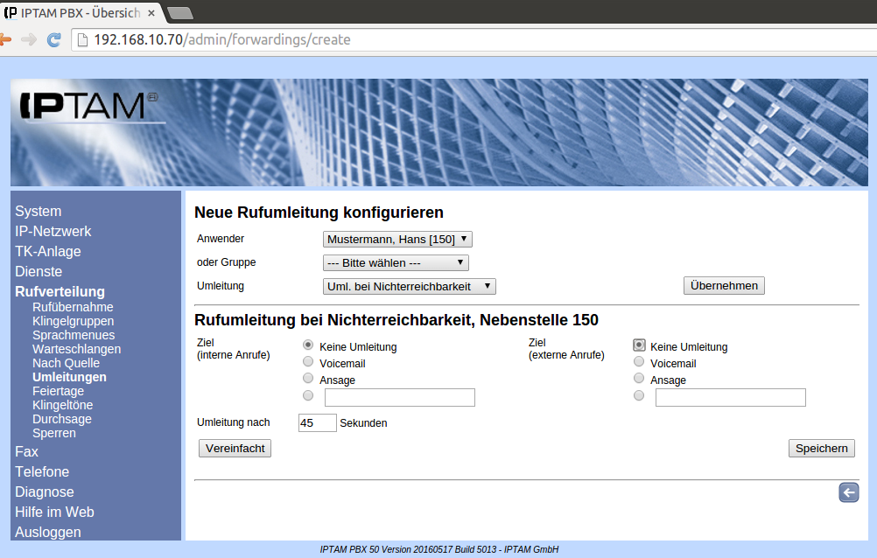Click Ausloggen to log out

[x=48, y=532]
